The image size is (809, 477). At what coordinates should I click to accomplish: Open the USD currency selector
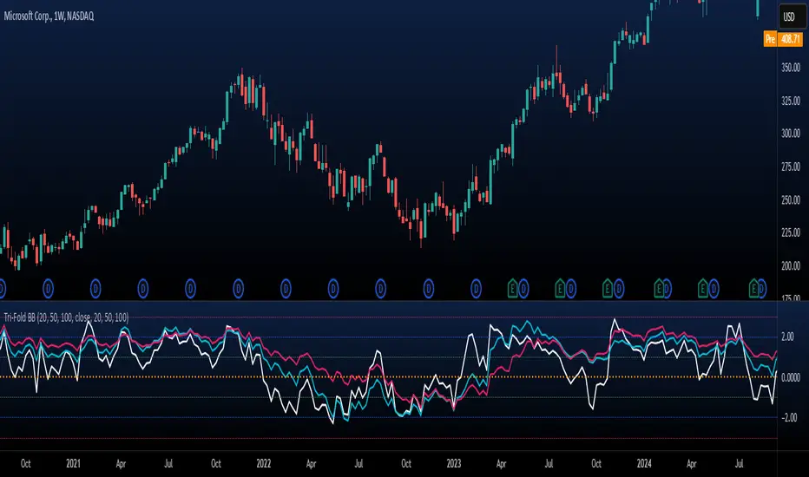pos(789,17)
